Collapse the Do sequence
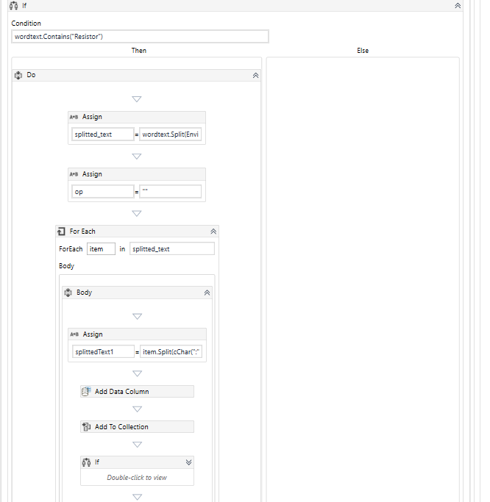The width and height of the screenshot is (490, 502). (x=255, y=76)
